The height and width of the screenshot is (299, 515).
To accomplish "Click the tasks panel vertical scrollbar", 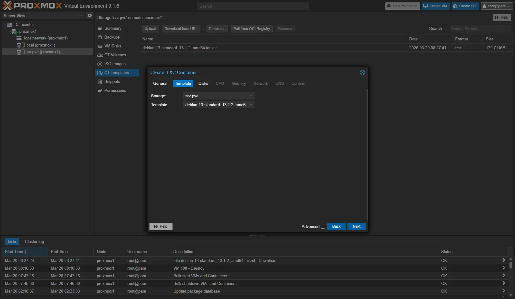I will coord(510,265).
